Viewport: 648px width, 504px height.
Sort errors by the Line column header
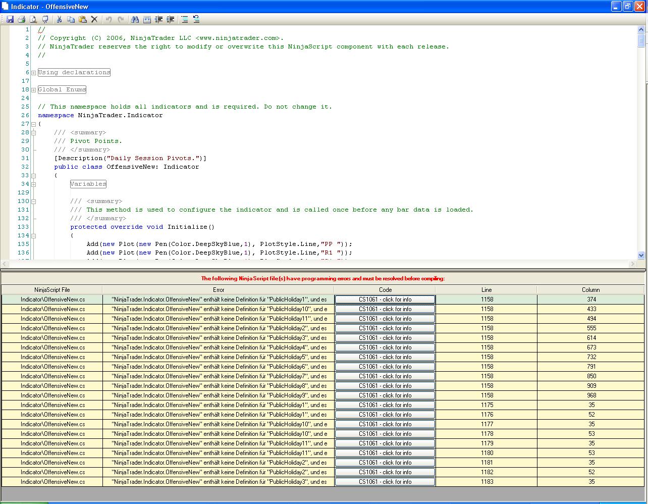pos(486,290)
